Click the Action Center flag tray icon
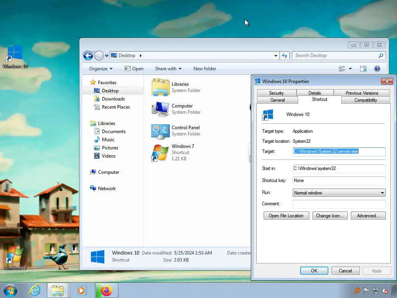 (366, 291)
